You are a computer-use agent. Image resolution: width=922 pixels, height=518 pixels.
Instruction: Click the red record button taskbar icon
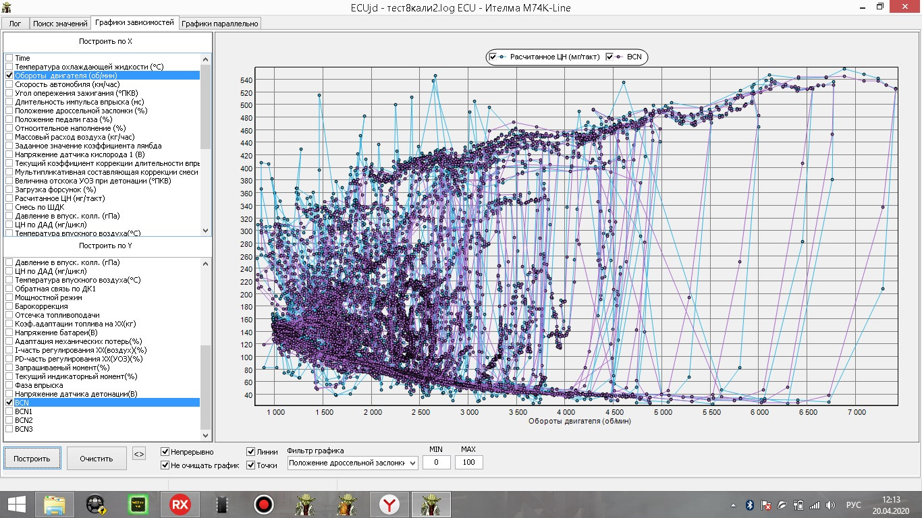[263, 505]
